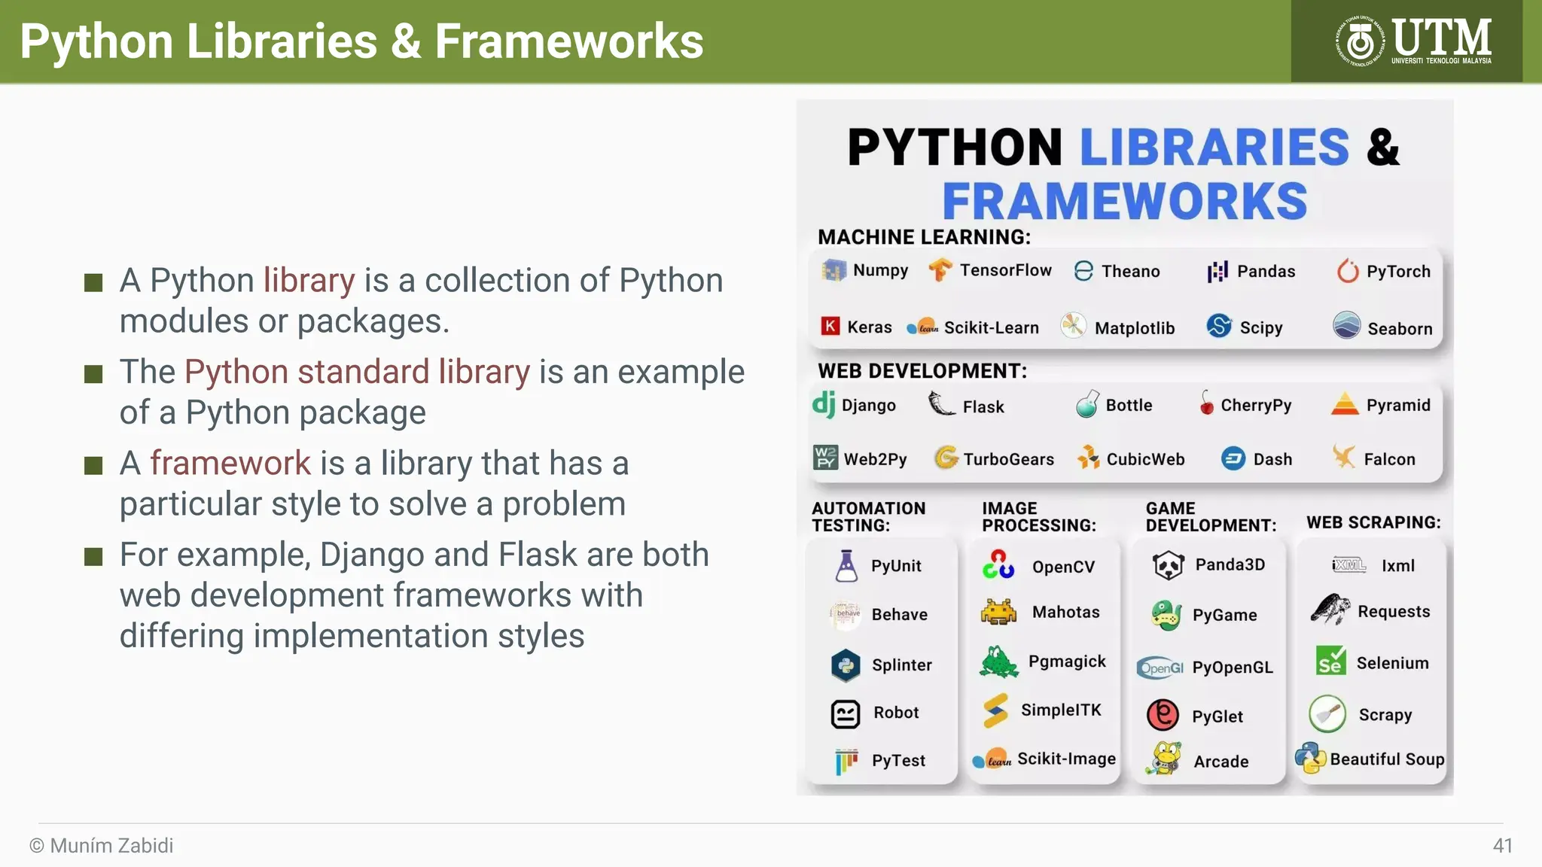Viewport: 1542px width, 867px height.
Task: Click the Robot face icon
Action: tap(846, 713)
